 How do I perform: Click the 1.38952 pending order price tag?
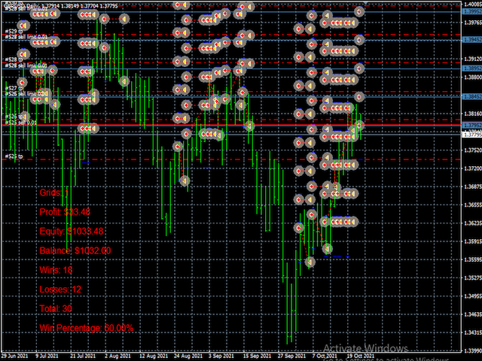(472, 68)
